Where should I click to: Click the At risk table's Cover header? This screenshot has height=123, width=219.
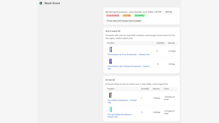tap(166, 89)
